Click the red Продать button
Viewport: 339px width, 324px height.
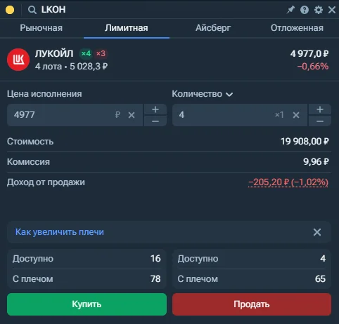[x=252, y=304]
